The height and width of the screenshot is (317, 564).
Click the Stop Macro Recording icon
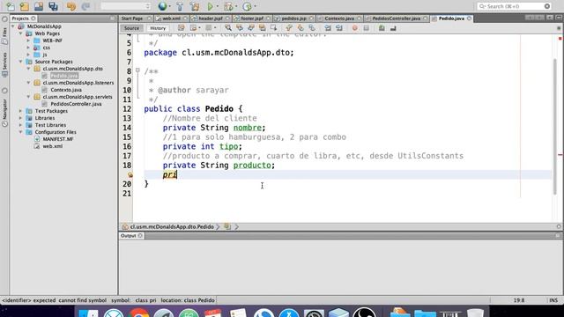pos(367,27)
